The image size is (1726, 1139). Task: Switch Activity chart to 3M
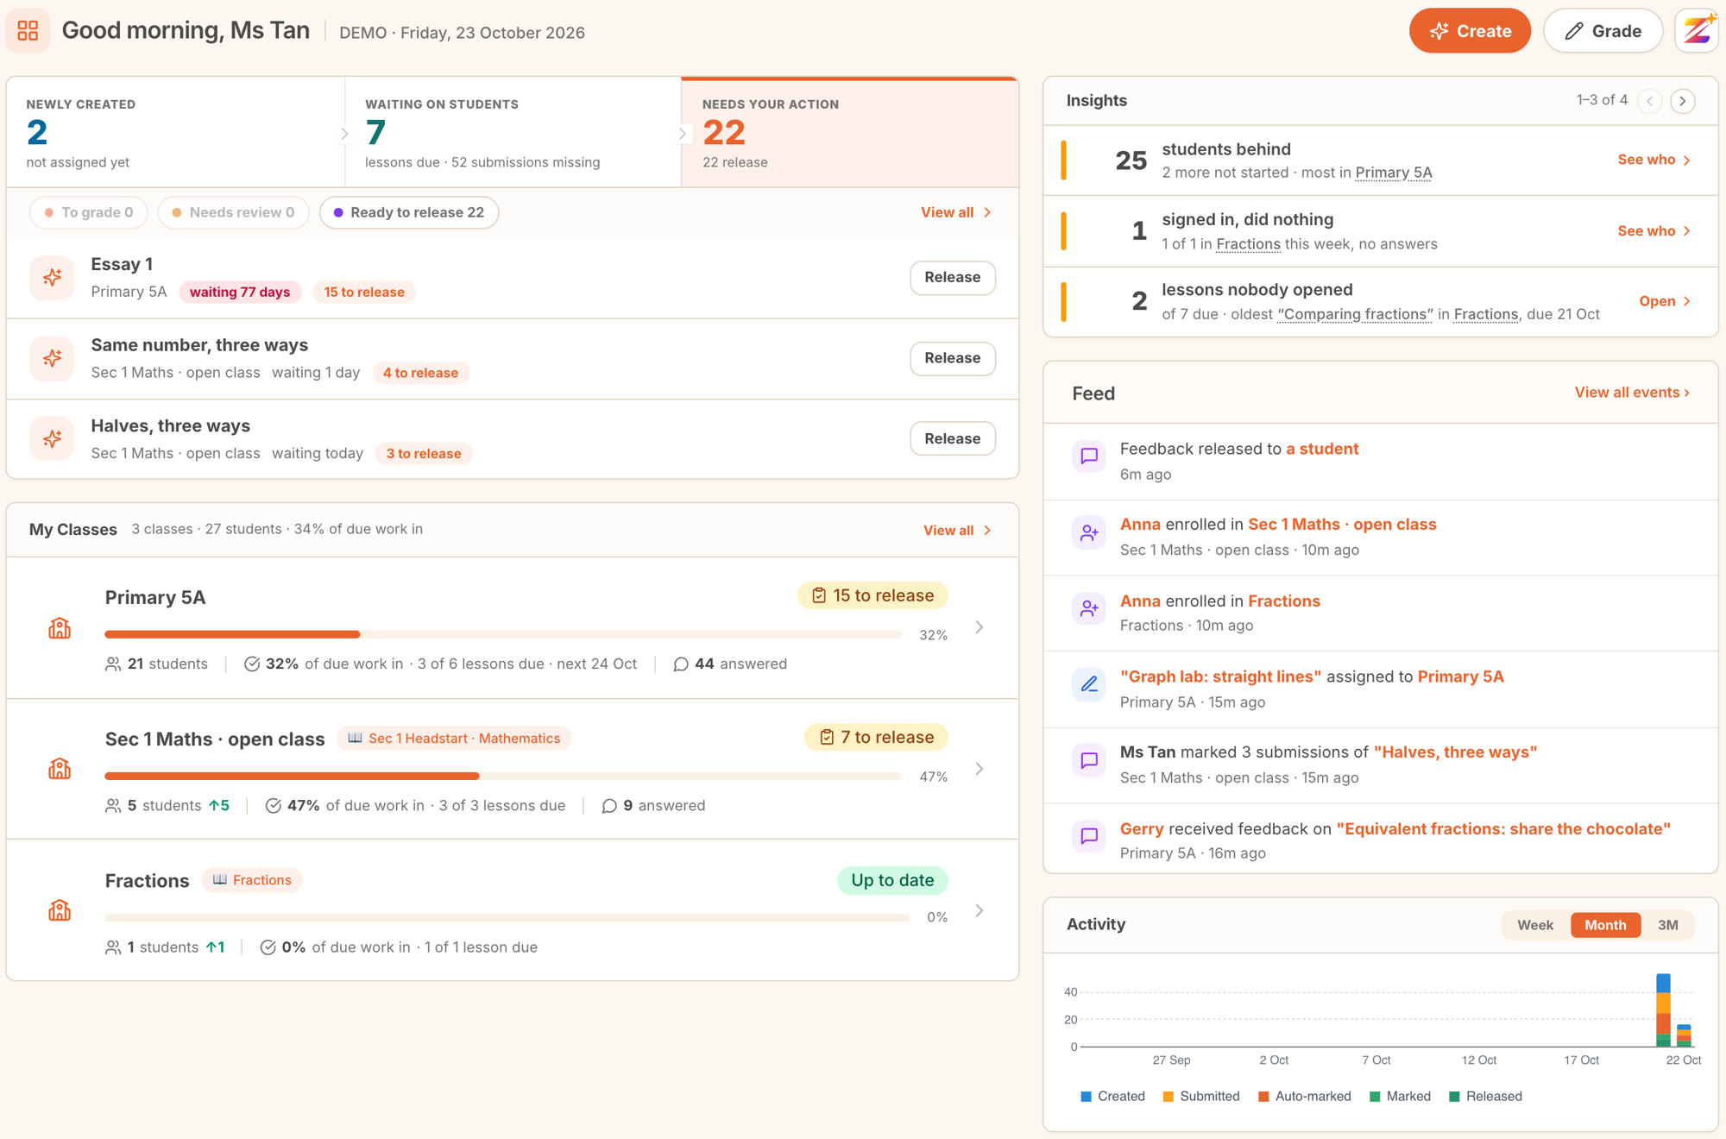[x=1667, y=925]
